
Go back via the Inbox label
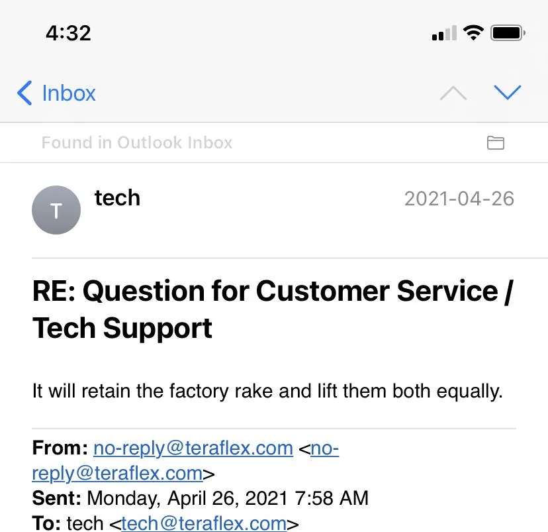tap(69, 93)
